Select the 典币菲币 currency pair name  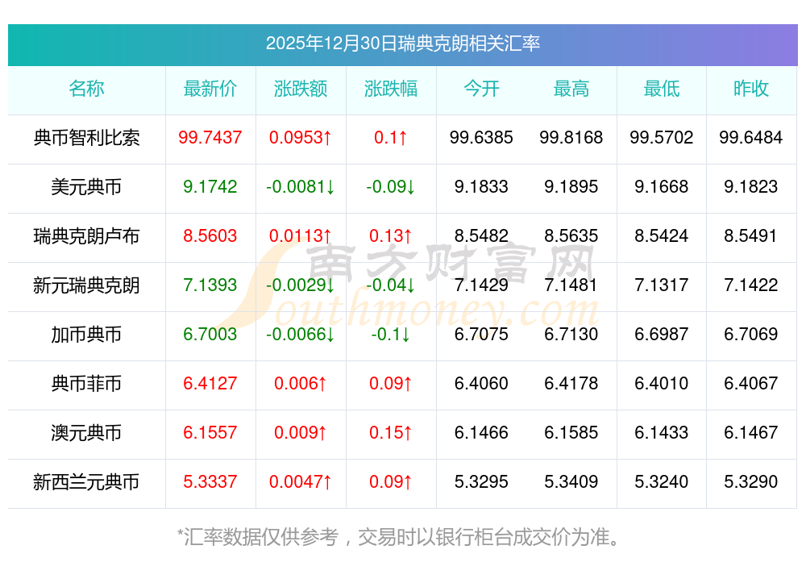[x=86, y=384]
